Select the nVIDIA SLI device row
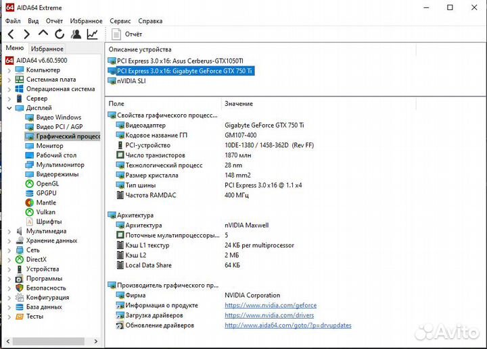 point(126,81)
